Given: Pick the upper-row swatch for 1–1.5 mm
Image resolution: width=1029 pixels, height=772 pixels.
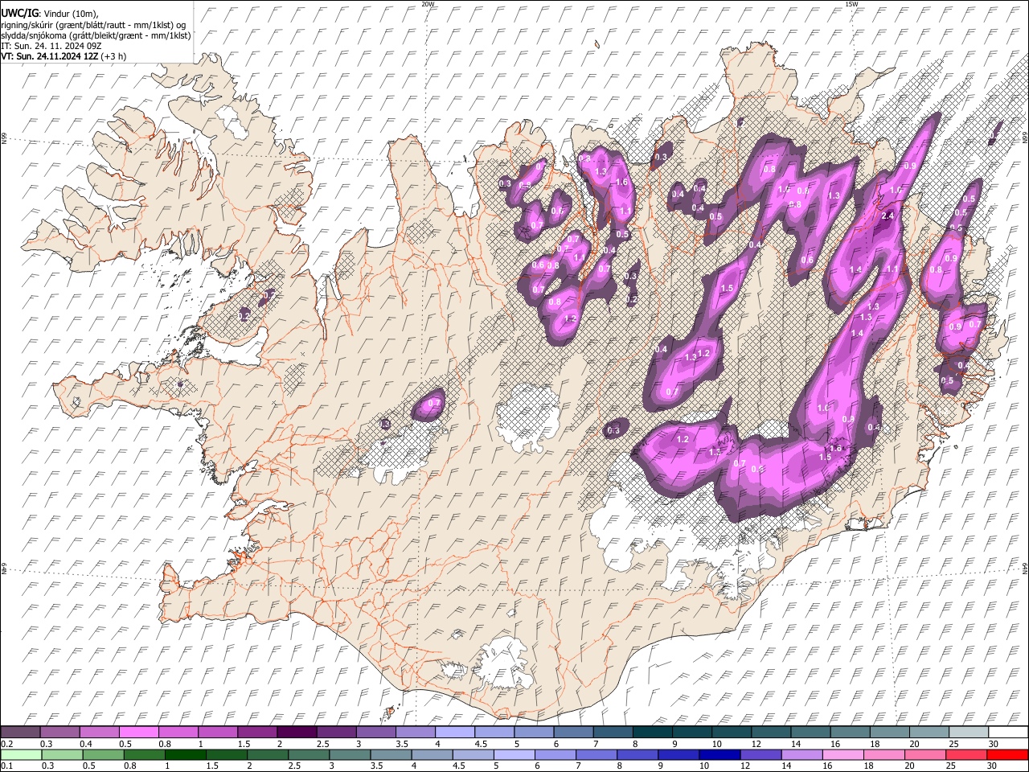Looking at the screenshot, I should (217, 733).
